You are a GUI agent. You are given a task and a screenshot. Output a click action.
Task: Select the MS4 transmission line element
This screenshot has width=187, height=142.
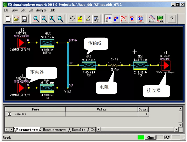(x=89, y=65)
